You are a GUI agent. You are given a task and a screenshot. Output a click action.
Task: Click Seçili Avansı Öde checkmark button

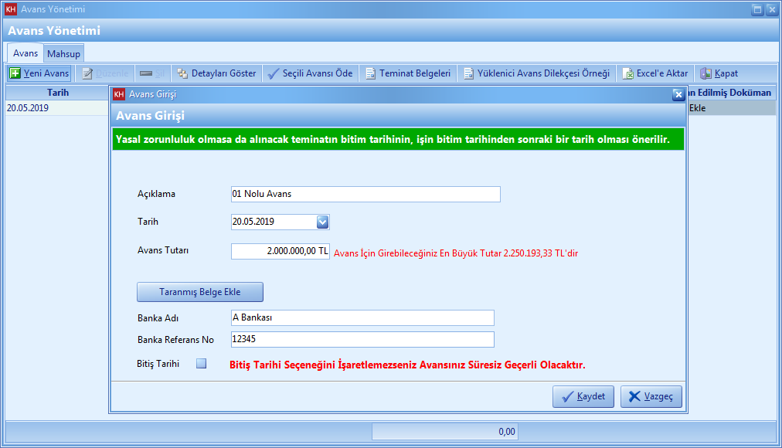click(309, 73)
